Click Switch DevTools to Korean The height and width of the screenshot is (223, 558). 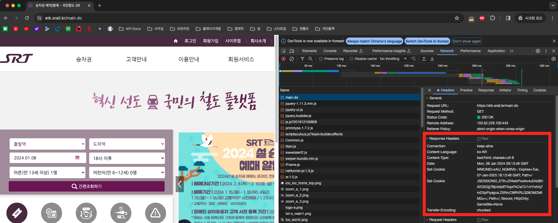[427, 41]
